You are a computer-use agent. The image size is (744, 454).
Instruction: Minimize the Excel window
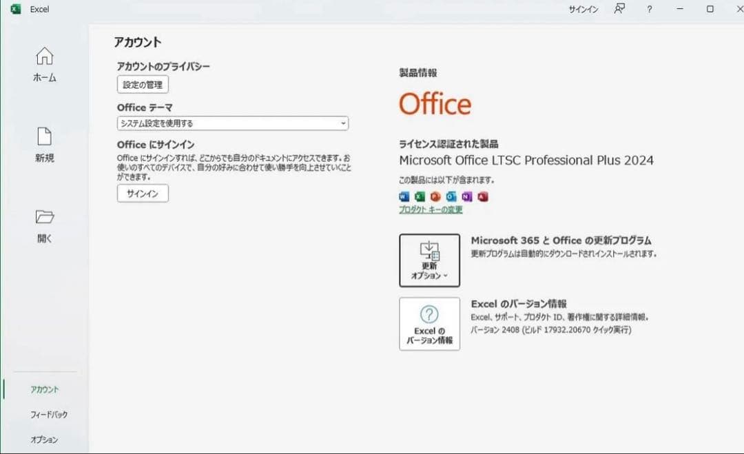tap(680, 9)
